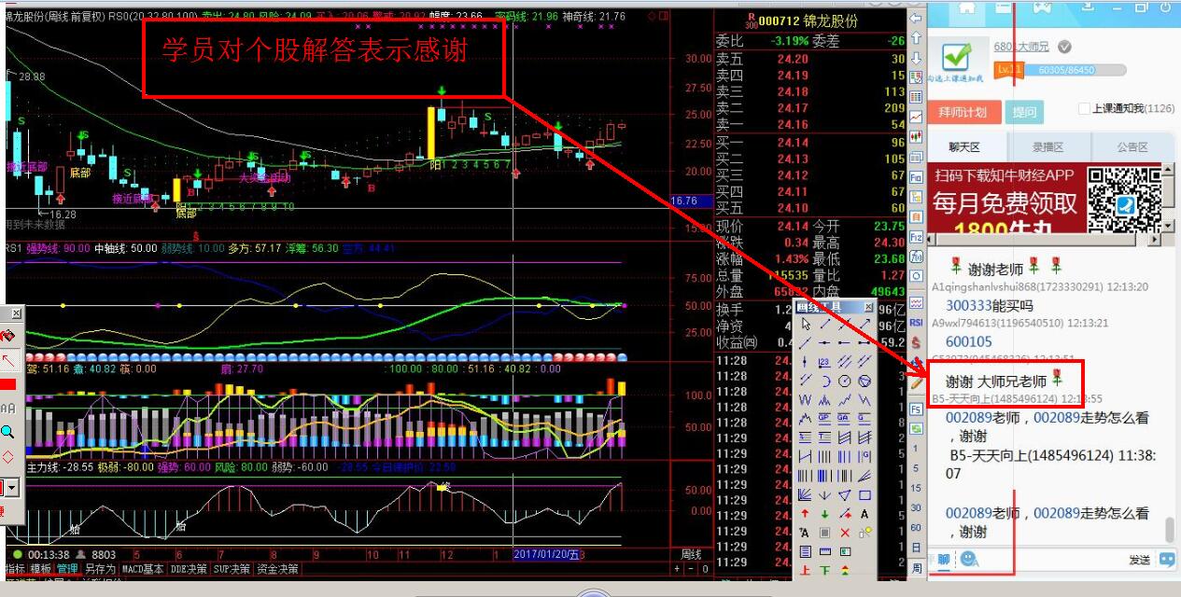Pick the GA line tool
This screenshot has height=597, width=1181.
[845, 419]
